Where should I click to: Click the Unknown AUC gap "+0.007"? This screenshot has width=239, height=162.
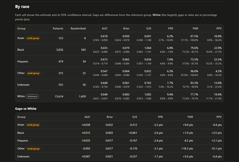[86, 156]
